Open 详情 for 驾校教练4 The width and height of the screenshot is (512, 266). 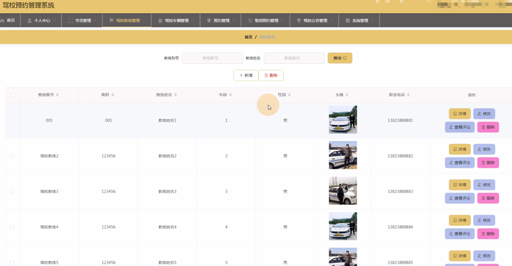(x=460, y=220)
